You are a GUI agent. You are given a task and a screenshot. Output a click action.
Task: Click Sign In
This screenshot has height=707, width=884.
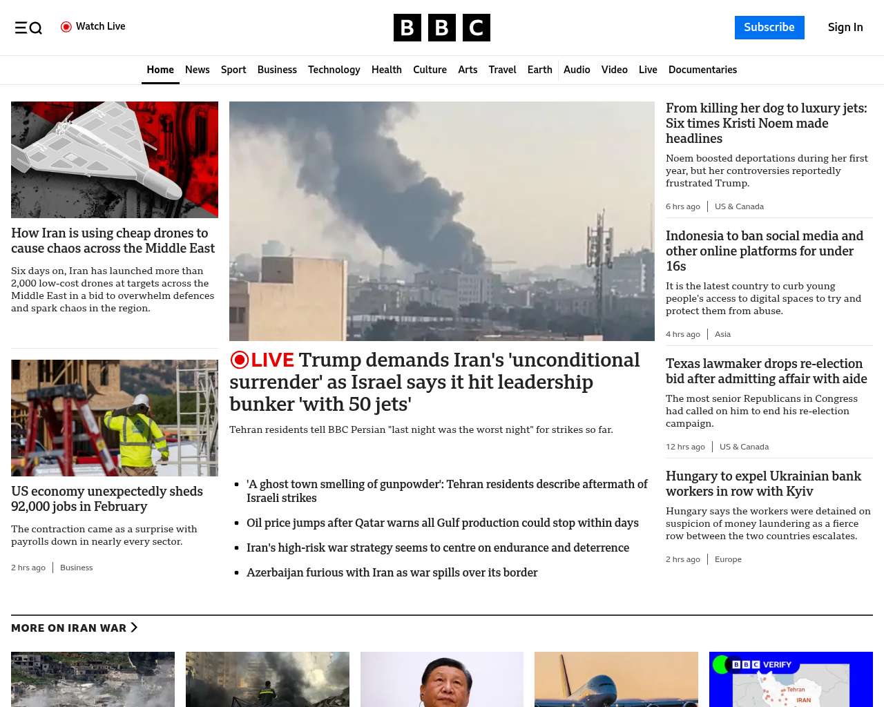pos(845,28)
